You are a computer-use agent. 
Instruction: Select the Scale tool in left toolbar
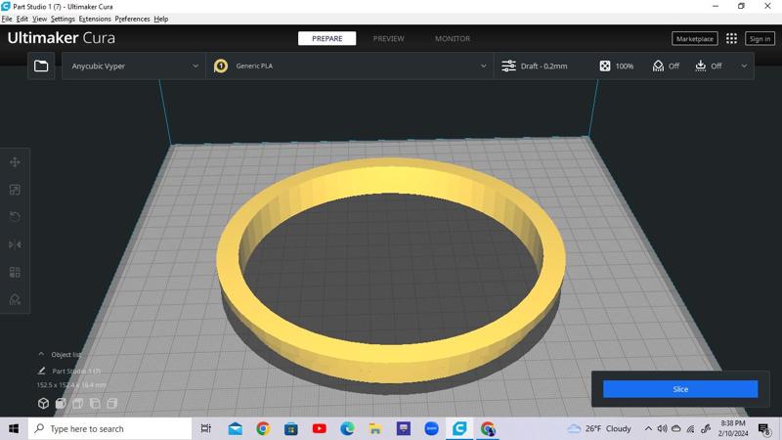pyautogui.click(x=15, y=190)
